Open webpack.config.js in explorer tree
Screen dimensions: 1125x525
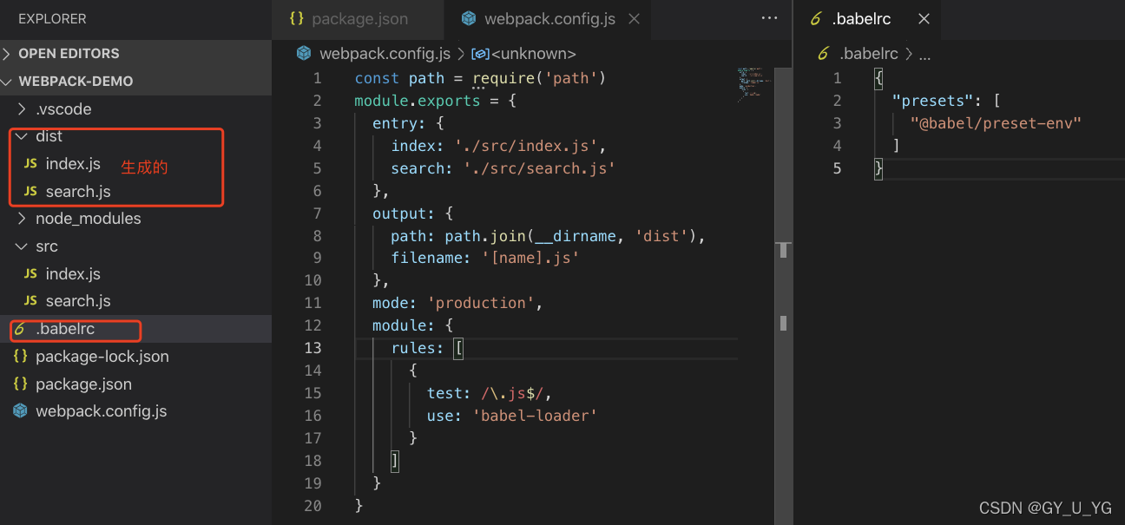pyautogui.click(x=101, y=411)
